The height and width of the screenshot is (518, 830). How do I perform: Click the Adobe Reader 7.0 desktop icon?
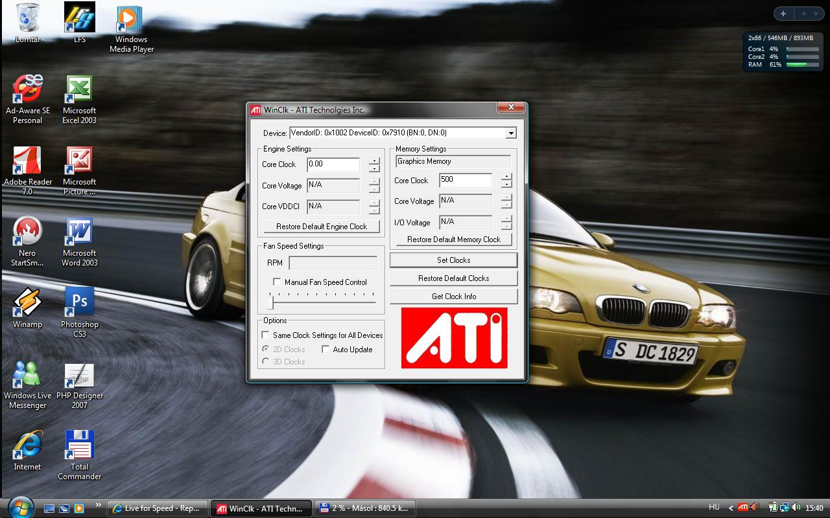pyautogui.click(x=28, y=170)
